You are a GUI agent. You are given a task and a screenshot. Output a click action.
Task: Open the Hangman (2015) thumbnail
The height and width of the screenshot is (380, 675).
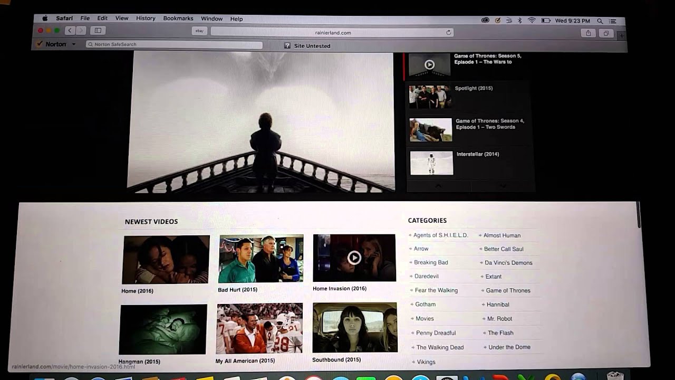(x=163, y=329)
